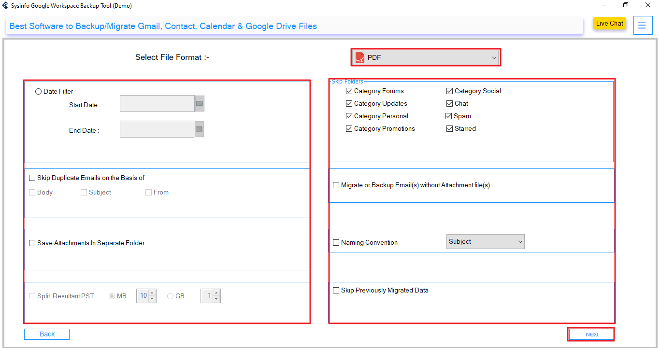
Task: Click the Start Date input field
Action: click(x=157, y=104)
